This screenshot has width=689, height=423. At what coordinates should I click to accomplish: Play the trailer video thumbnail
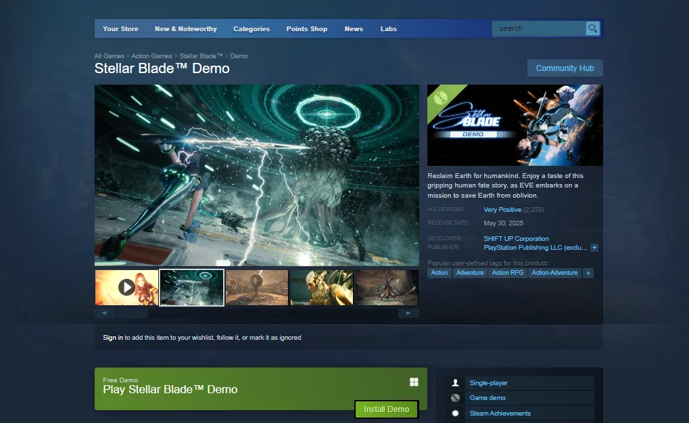(x=126, y=287)
